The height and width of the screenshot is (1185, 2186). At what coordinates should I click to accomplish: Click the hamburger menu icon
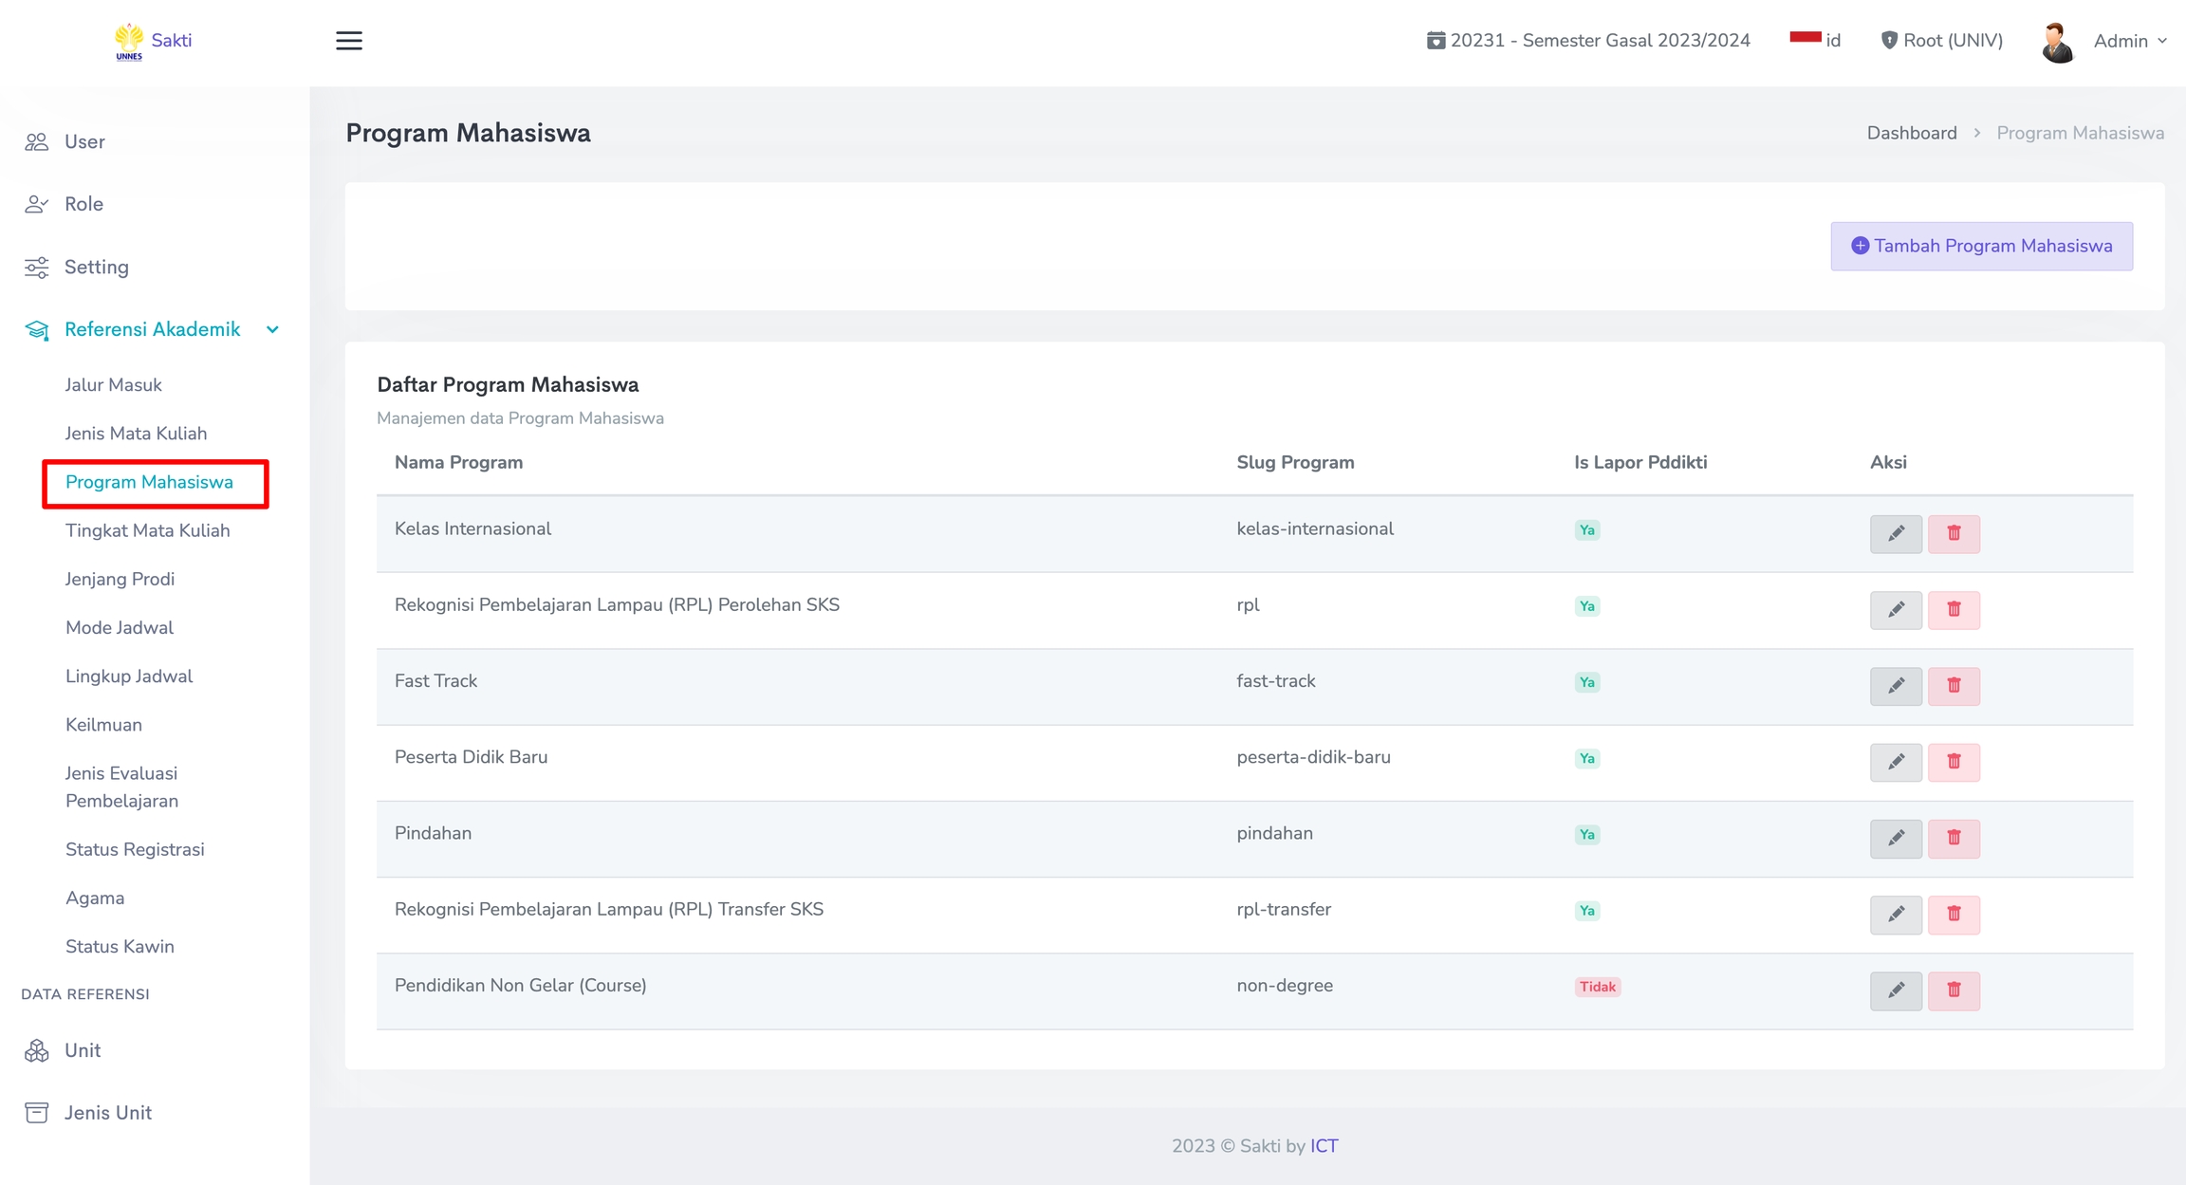pos(349,41)
